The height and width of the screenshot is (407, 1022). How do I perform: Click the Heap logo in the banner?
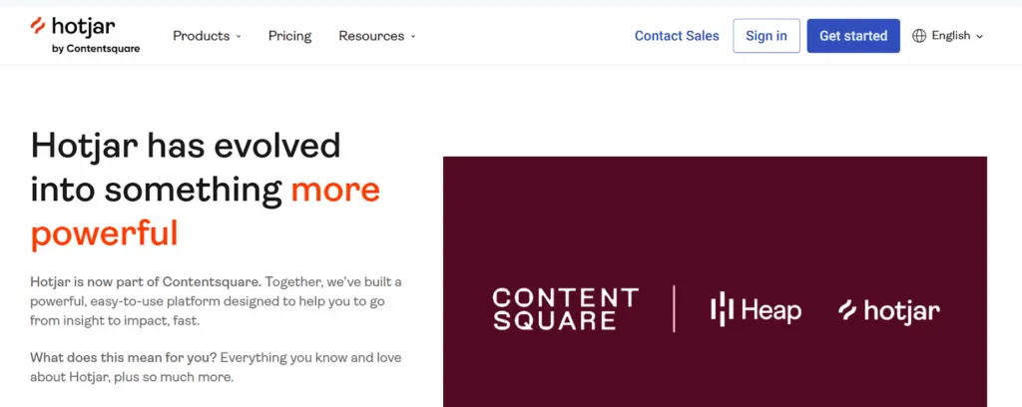coord(756,308)
